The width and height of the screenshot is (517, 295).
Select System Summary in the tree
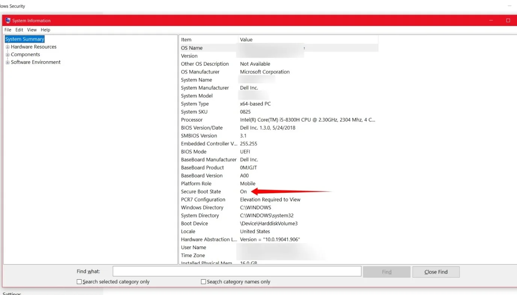point(24,39)
